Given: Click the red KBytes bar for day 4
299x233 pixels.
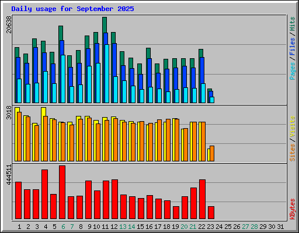Looking at the screenshot, I should (44, 195).
